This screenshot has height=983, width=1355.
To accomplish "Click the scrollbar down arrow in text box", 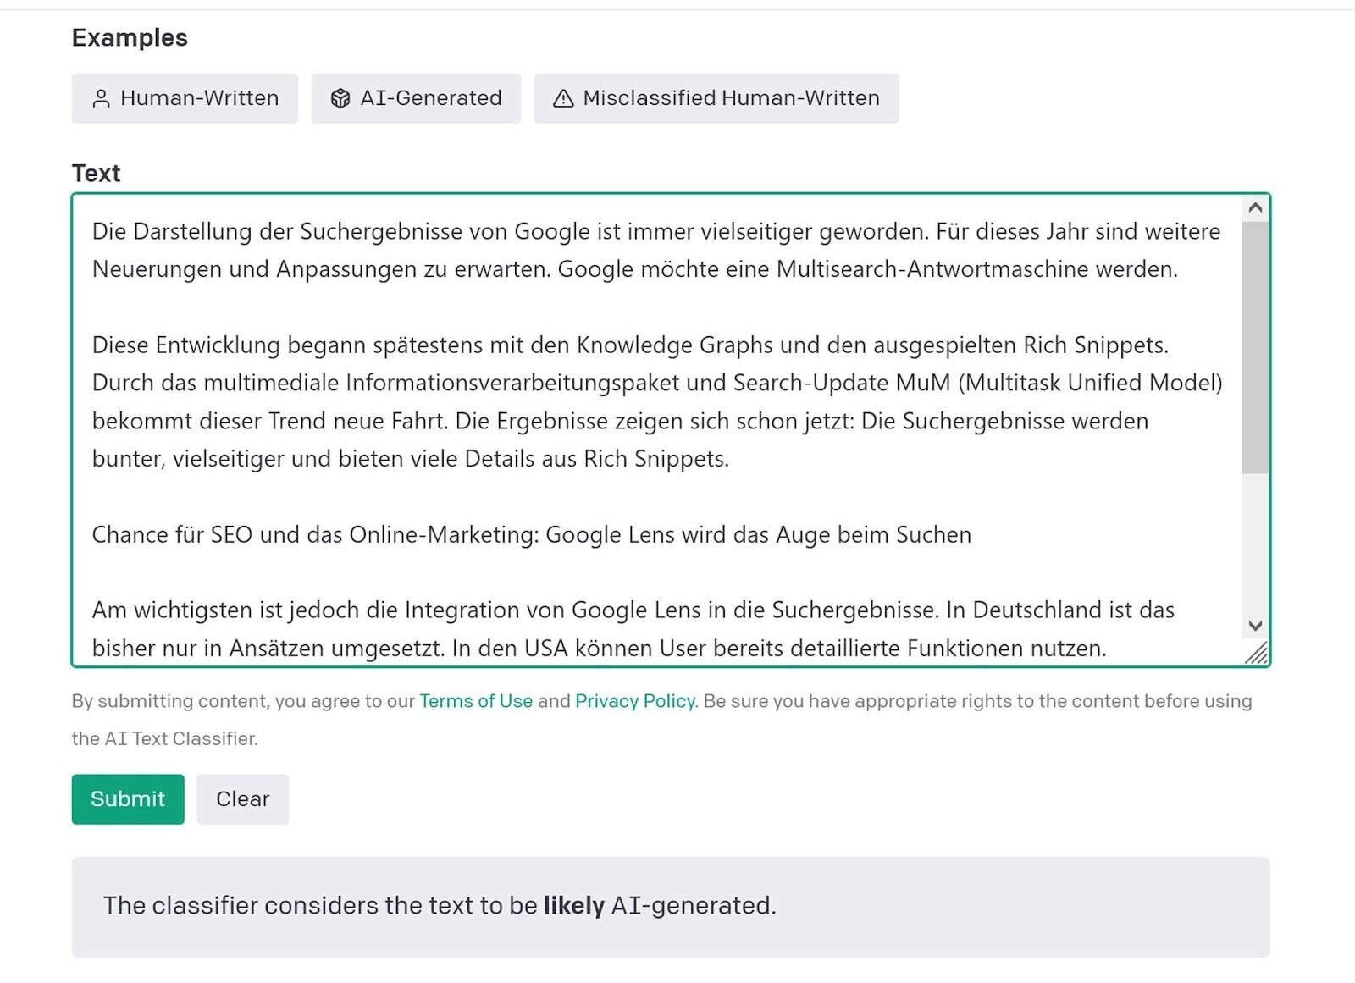I will (x=1255, y=626).
